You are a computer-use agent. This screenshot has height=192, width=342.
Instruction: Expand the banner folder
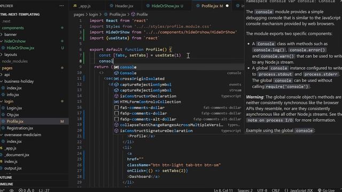[x=10, y=35]
